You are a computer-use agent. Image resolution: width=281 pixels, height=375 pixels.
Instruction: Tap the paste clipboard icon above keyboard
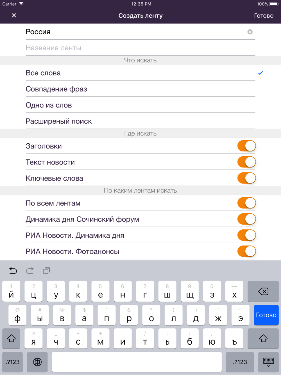tap(47, 270)
